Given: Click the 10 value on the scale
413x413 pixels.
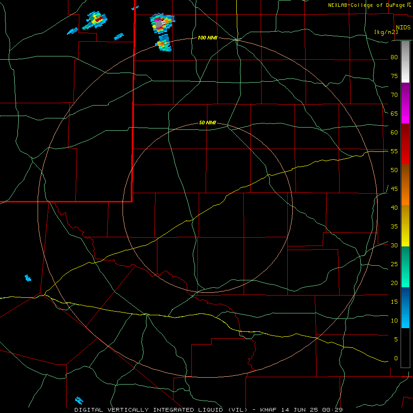Looking at the screenshot, I should [x=394, y=321].
